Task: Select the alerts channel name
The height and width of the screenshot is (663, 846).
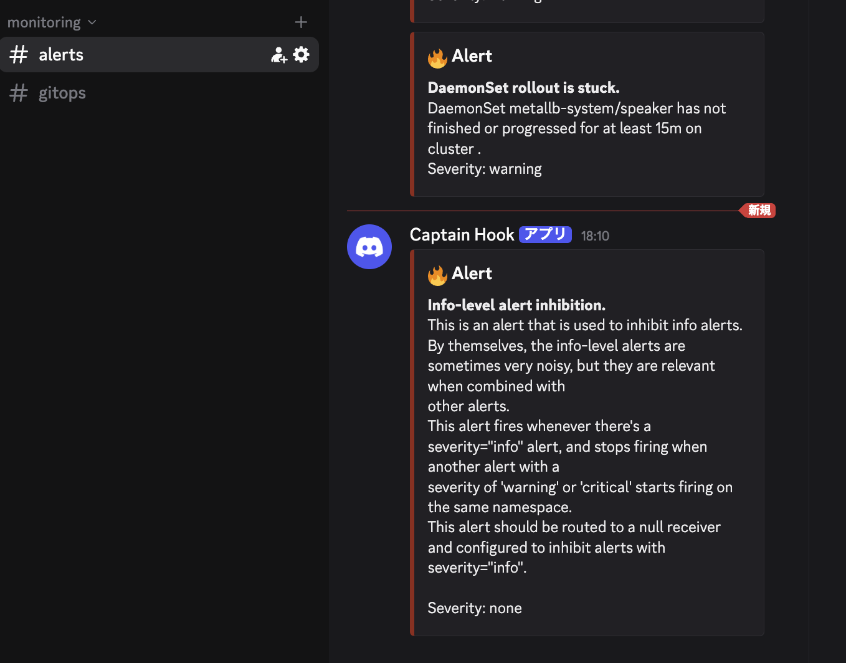Action: coord(61,55)
